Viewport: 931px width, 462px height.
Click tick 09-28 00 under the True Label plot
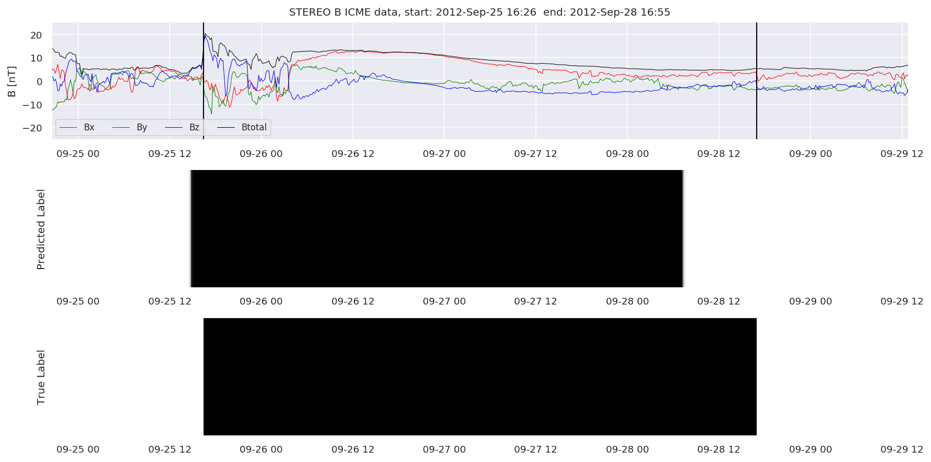(x=628, y=449)
